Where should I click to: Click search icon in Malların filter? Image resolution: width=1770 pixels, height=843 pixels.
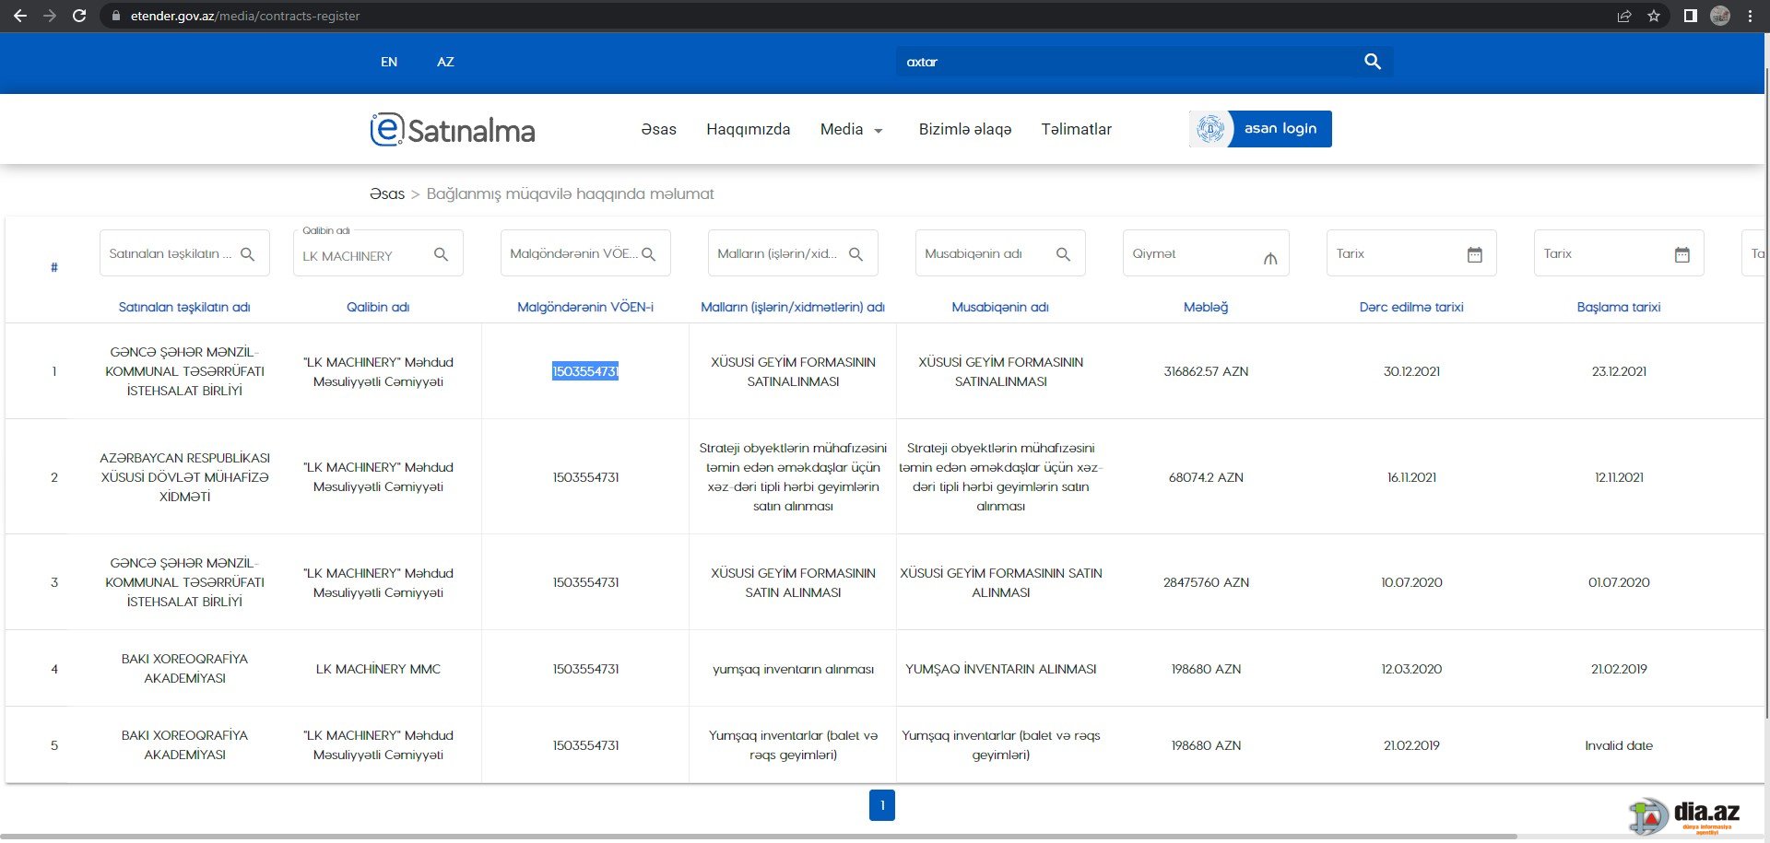tap(855, 254)
